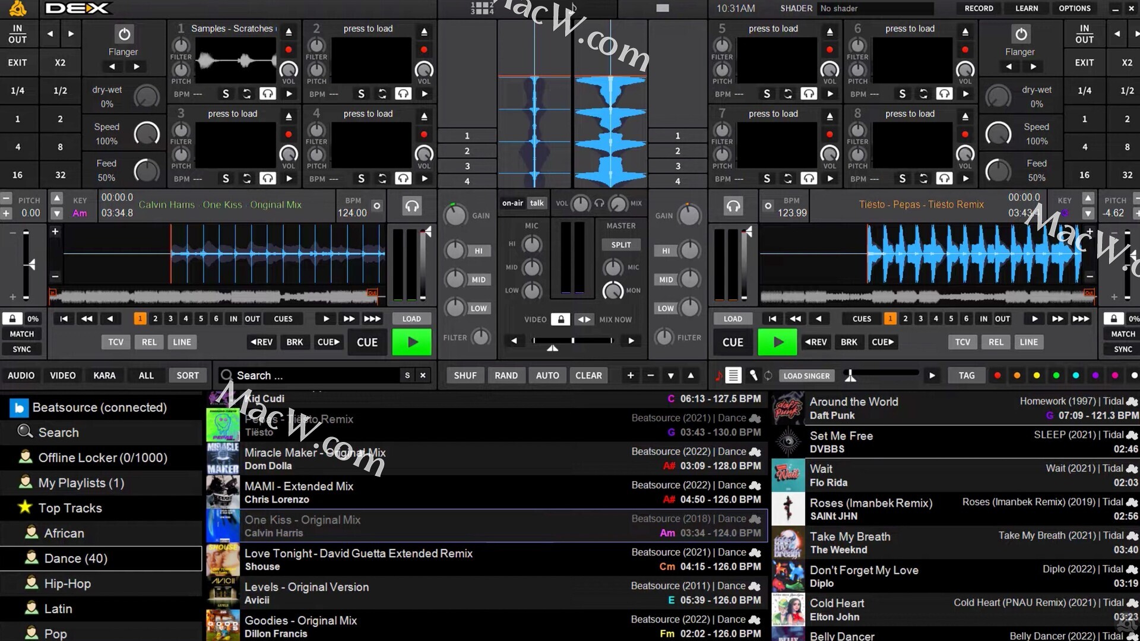The height and width of the screenshot is (641, 1140).
Task: Click sampler 1 record button
Action: (x=289, y=49)
